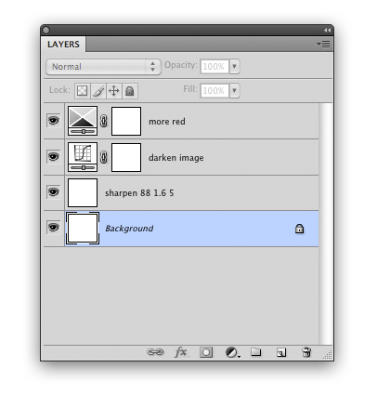
Task: Create new fill or adjustment layer
Action: tap(232, 352)
